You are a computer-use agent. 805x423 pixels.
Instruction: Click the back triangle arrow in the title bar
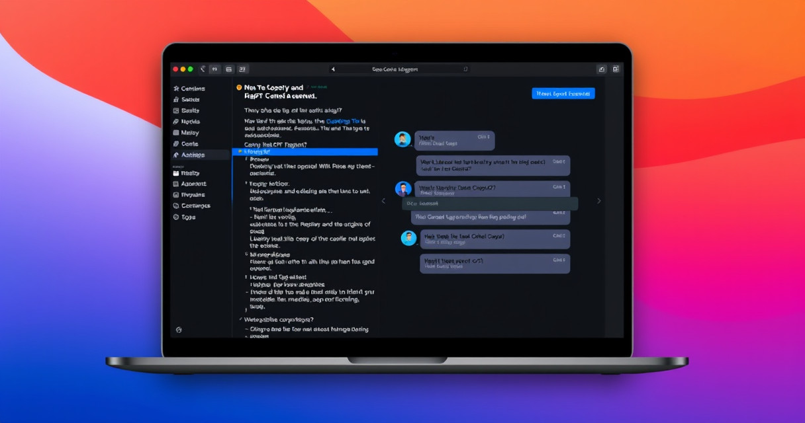pos(333,69)
